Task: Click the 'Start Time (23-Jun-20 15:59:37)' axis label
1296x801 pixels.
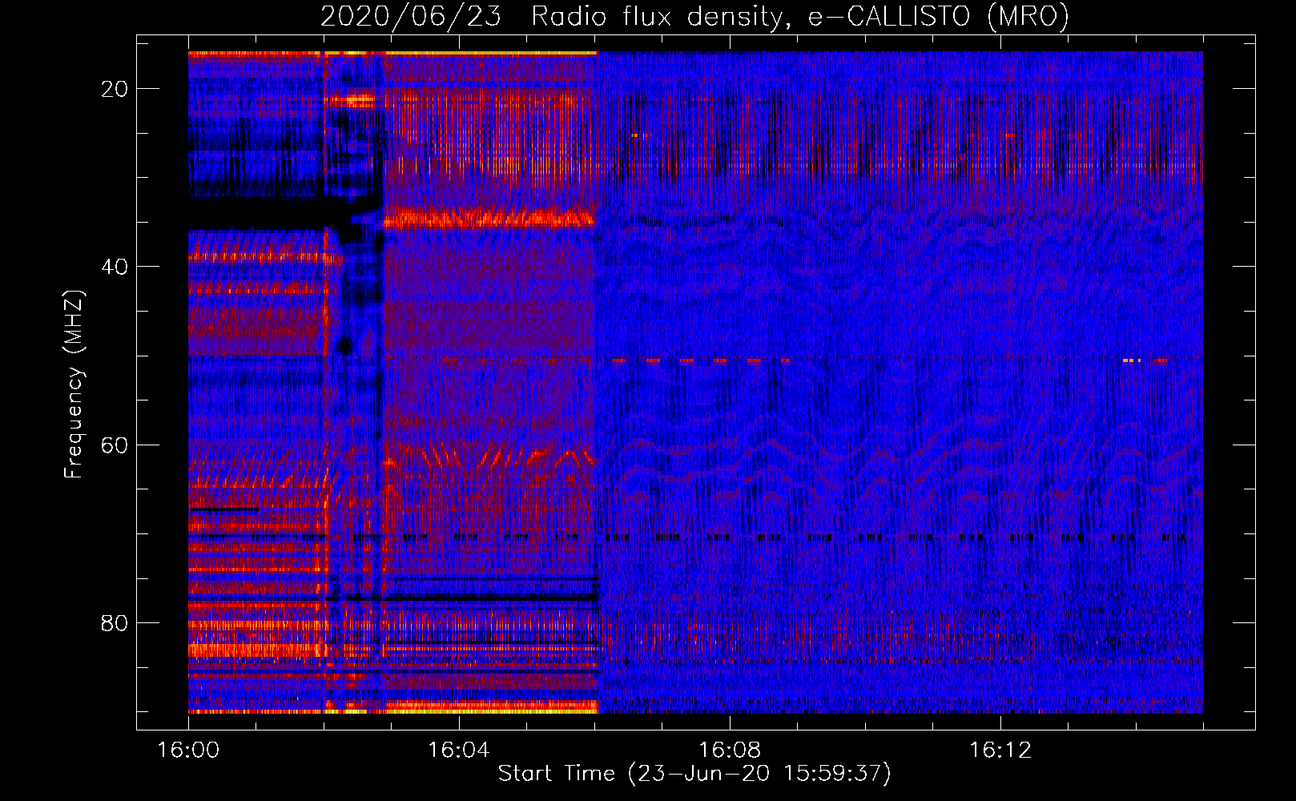Action: click(x=694, y=774)
